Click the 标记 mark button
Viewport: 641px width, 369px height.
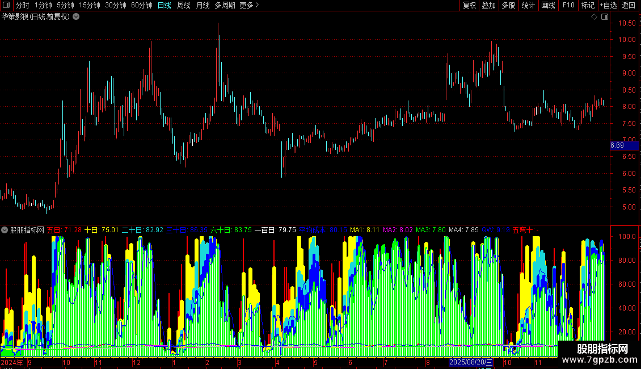coord(588,5)
